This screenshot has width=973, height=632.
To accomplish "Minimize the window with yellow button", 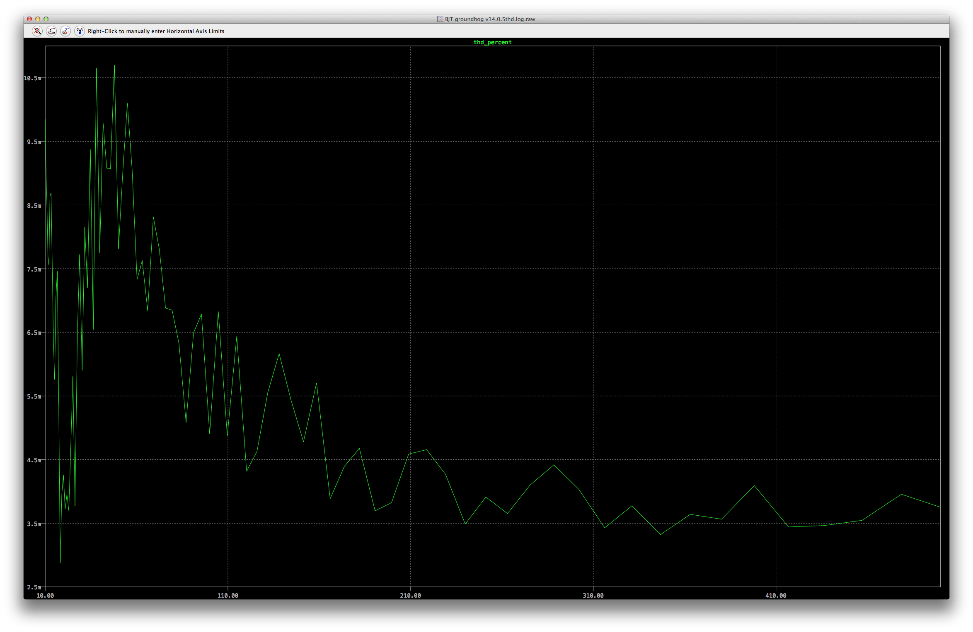I will 38,19.
